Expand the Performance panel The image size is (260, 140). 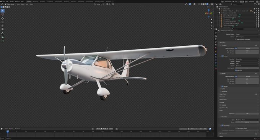point(224,134)
